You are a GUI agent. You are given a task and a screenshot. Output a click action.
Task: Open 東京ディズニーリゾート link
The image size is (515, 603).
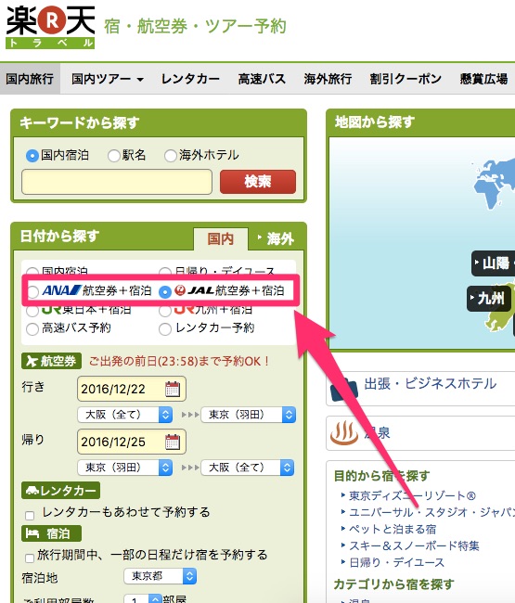click(x=412, y=495)
